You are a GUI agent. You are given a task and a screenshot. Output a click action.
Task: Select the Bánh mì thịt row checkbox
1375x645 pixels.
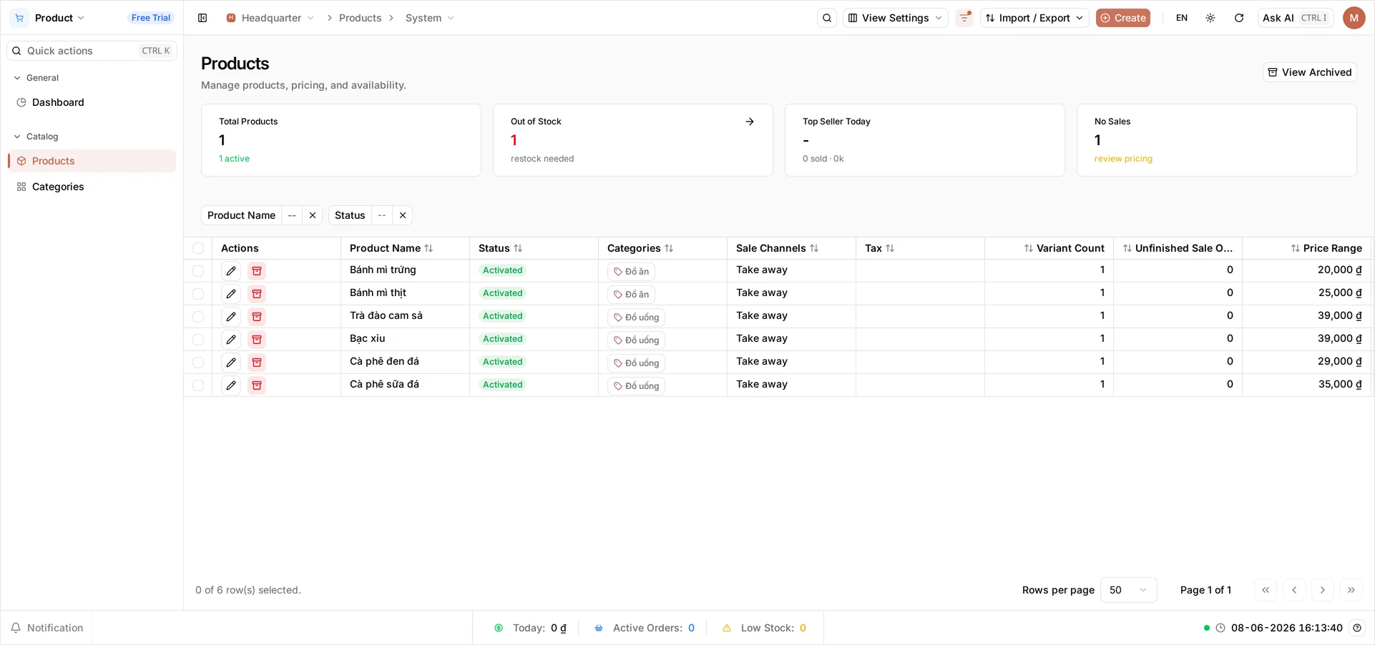coord(198,294)
